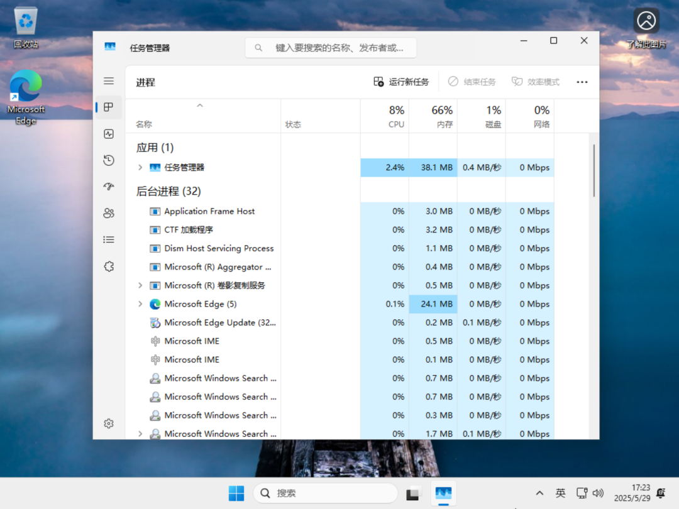Sort by the 磁盘 column header
The width and height of the screenshot is (679, 509).
point(482,116)
